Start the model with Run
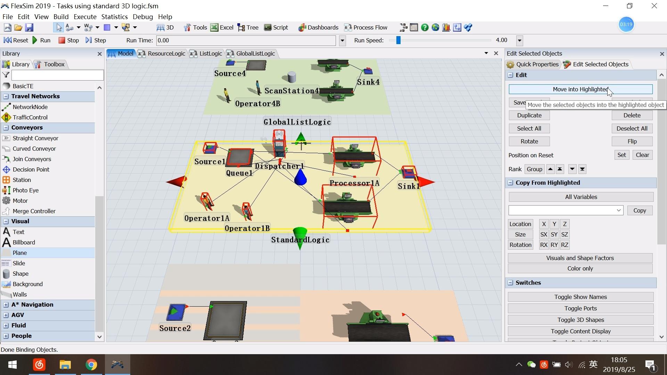The image size is (667, 375). click(41, 40)
